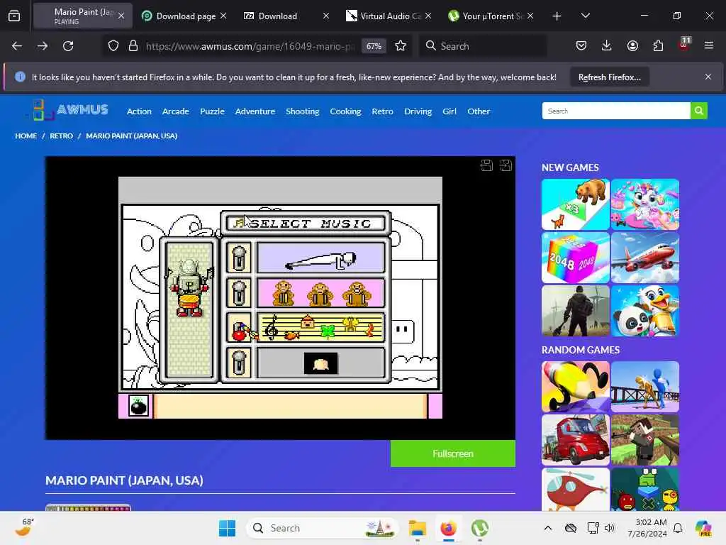Go forward one page

pyautogui.click(x=43, y=46)
